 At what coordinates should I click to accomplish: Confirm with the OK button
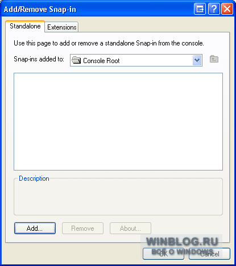click(x=163, y=253)
